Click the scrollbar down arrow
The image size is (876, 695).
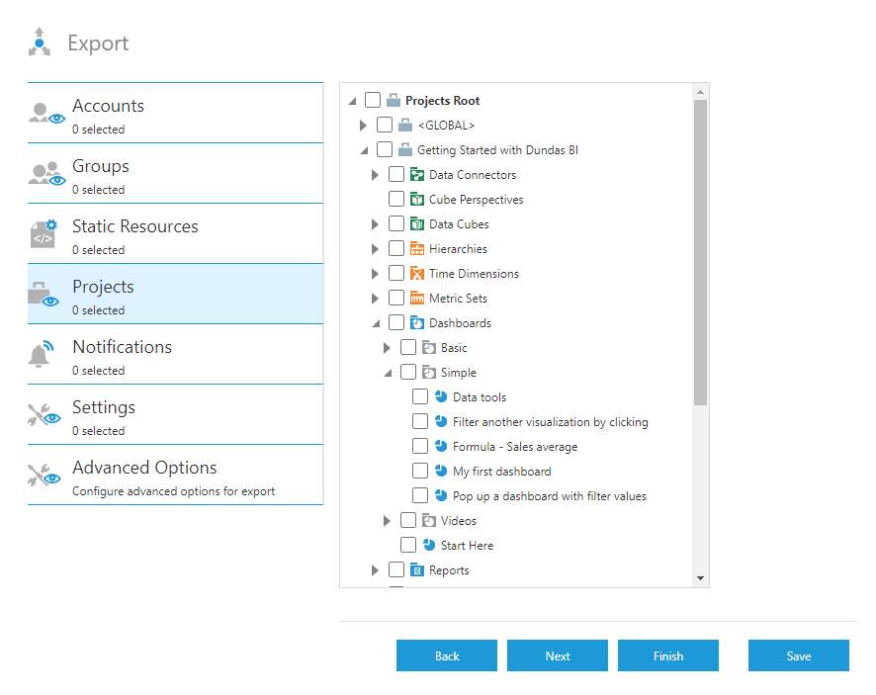tap(701, 578)
